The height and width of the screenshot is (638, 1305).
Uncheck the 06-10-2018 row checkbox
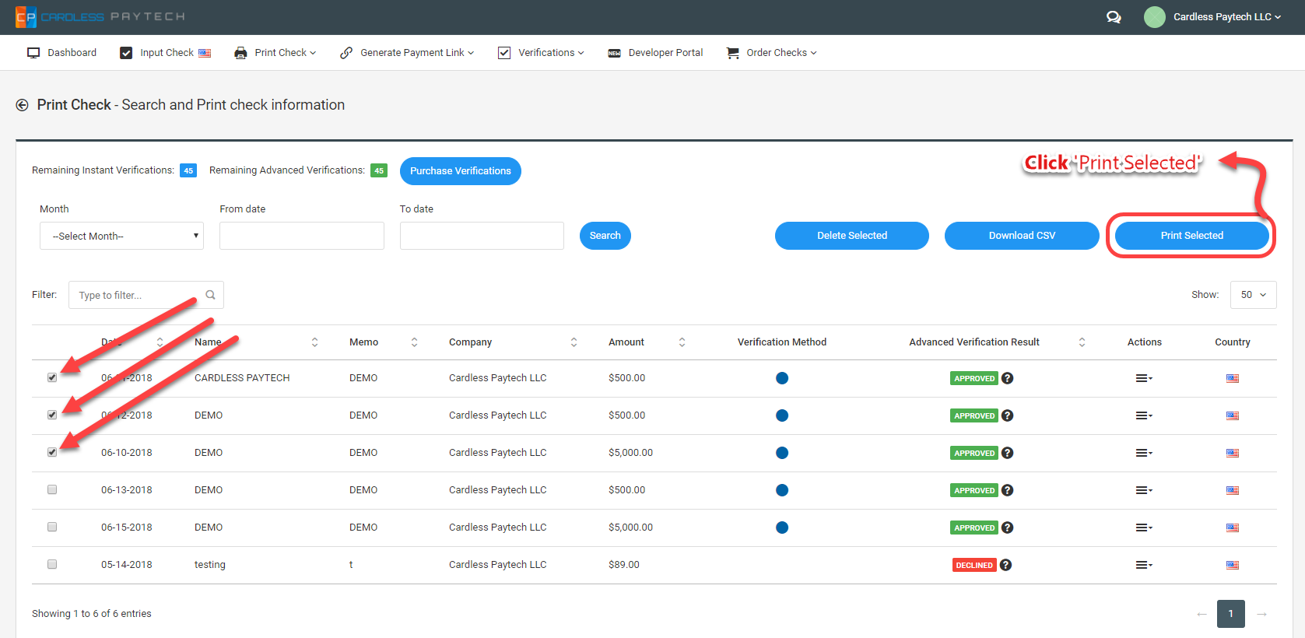52,452
